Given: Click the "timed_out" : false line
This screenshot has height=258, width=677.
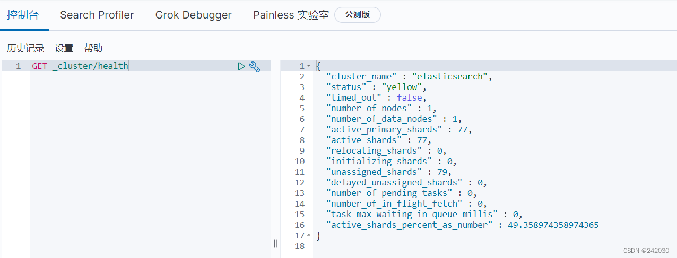Looking at the screenshot, I should (x=377, y=98).
